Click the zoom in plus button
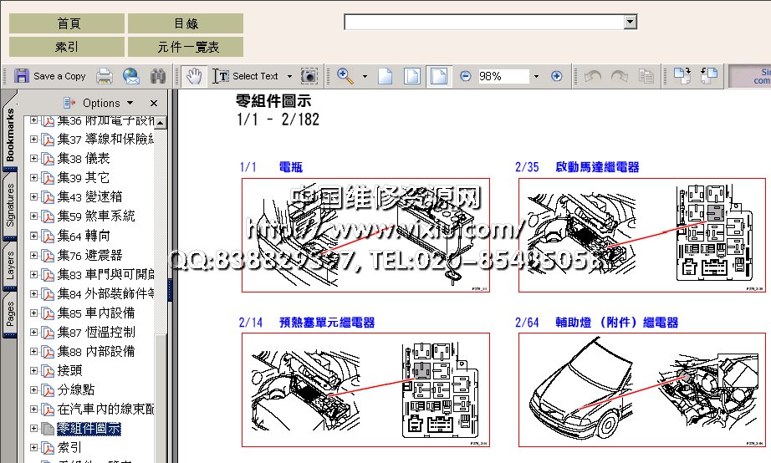 pos(557,76)
